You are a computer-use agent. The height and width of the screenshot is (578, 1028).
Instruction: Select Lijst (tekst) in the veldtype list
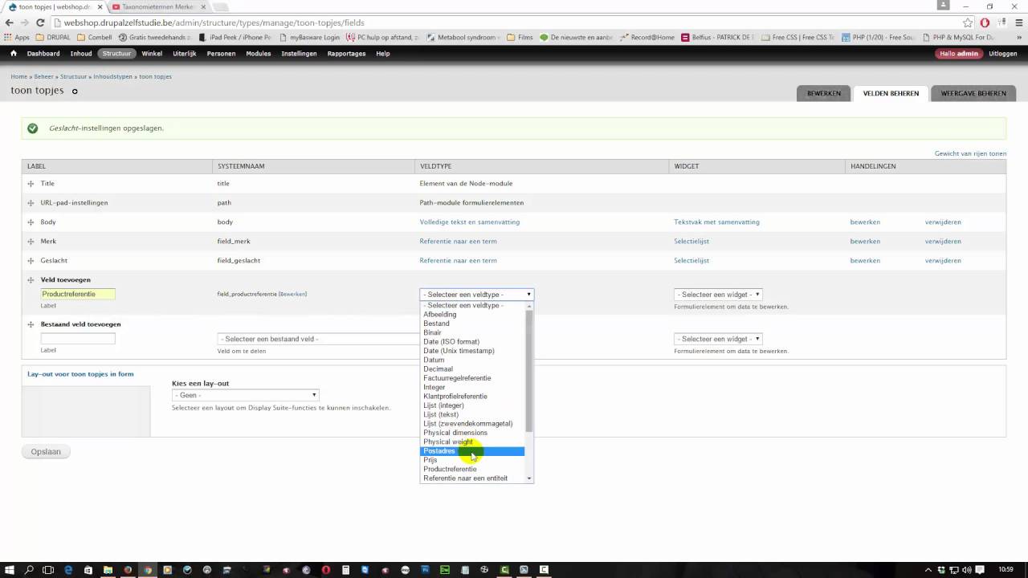tap(473, 414)
